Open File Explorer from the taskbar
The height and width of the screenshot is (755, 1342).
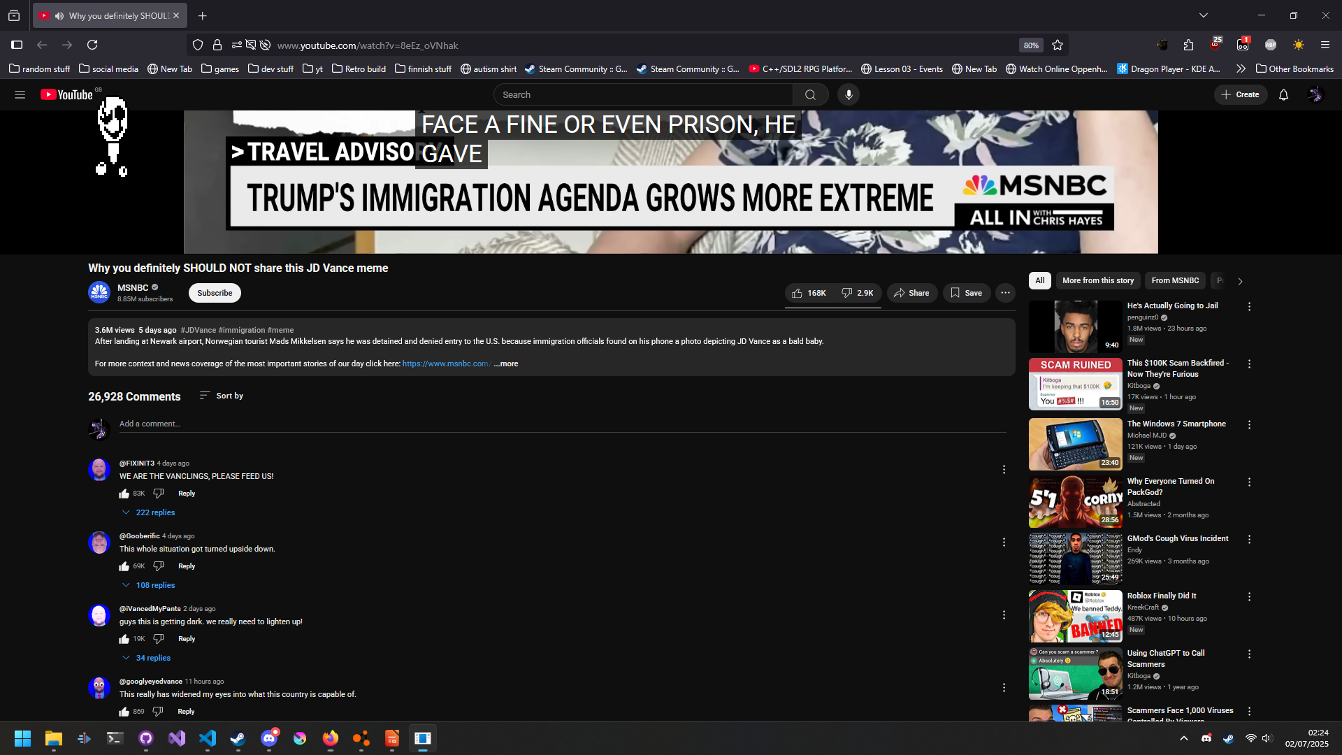(x=54, y=738)
